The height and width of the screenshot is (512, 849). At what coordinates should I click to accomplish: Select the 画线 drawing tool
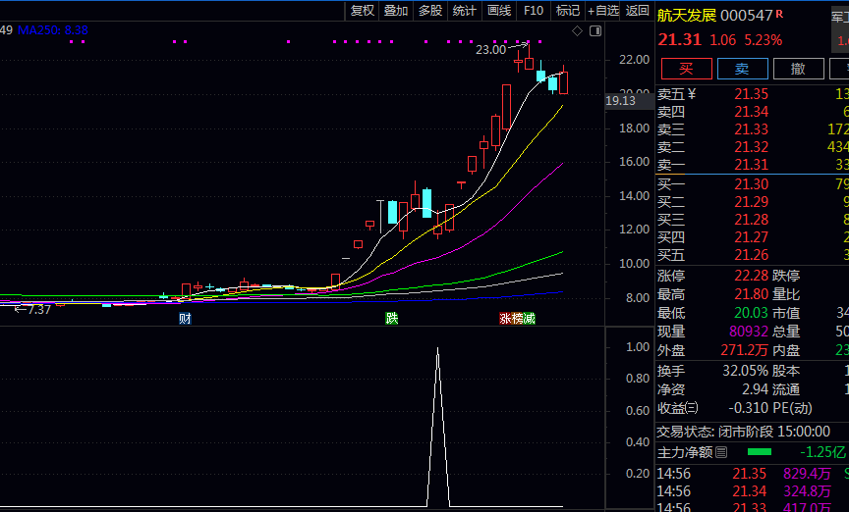tap(499, 11)
